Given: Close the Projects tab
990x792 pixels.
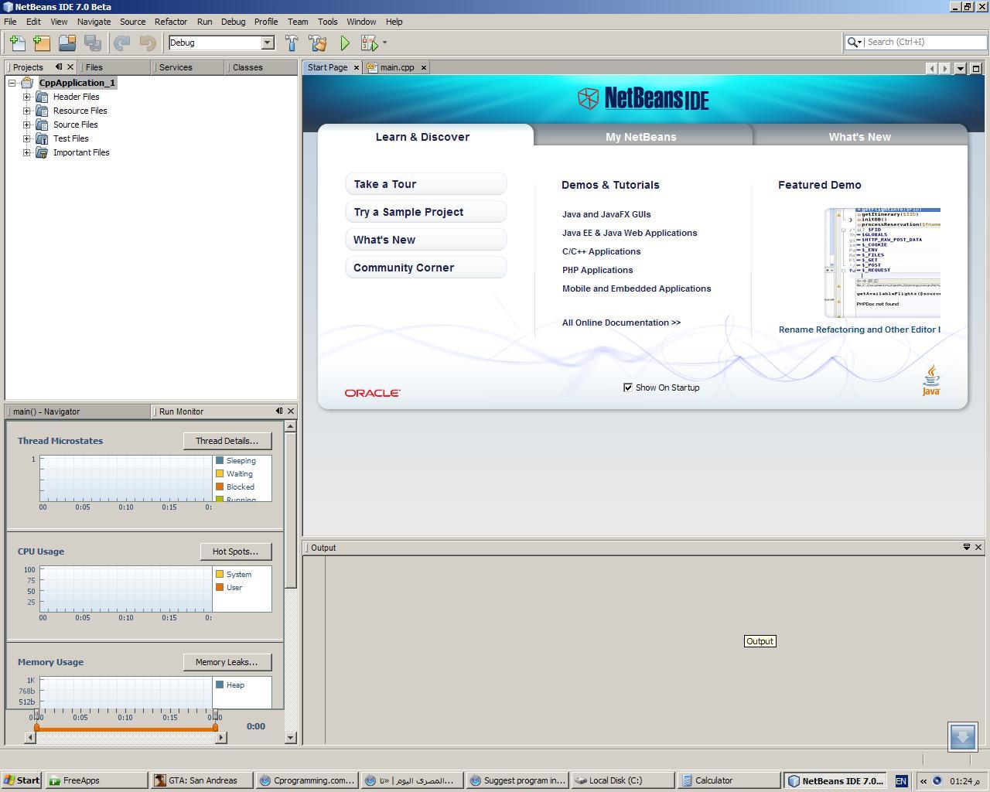Looking at the screenshot, I should point(70,67).
